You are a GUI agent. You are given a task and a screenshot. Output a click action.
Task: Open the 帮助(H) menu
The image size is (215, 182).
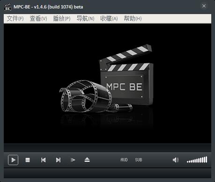(133, 19)
